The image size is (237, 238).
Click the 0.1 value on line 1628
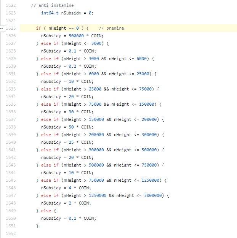(72, 51)
